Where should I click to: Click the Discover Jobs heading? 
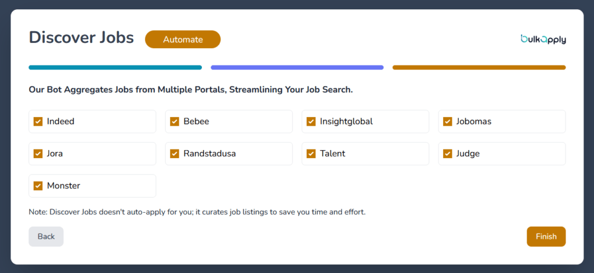[81, 38]
